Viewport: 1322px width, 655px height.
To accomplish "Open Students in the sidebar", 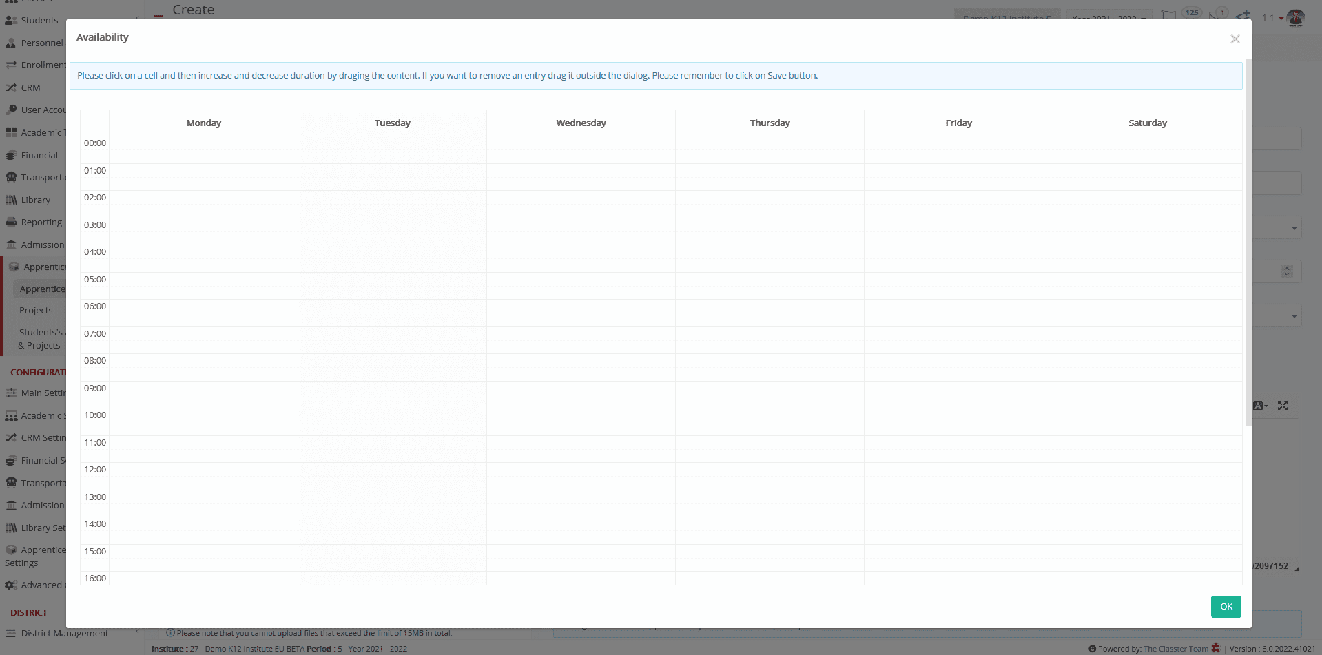I will 39,21.
